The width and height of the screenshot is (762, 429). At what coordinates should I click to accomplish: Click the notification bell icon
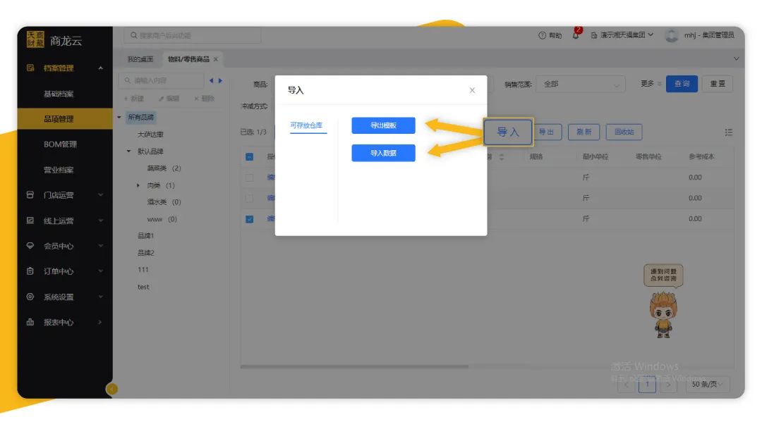pyautogui.click(x=576, y=35)
